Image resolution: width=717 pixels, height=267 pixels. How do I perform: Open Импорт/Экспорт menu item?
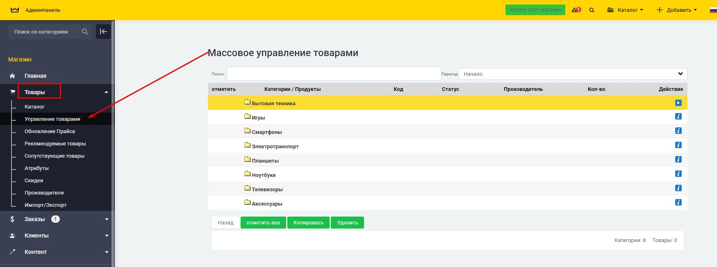(46, 205)
